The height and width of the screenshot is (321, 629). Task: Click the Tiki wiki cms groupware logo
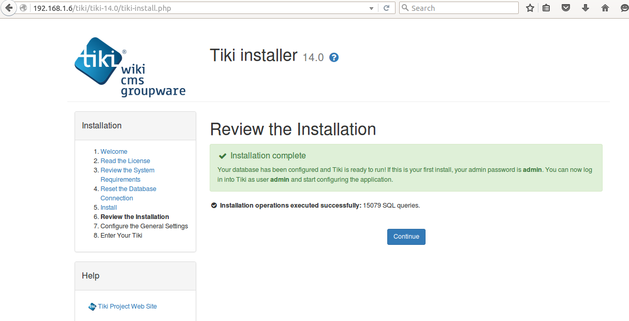(130, 67)
